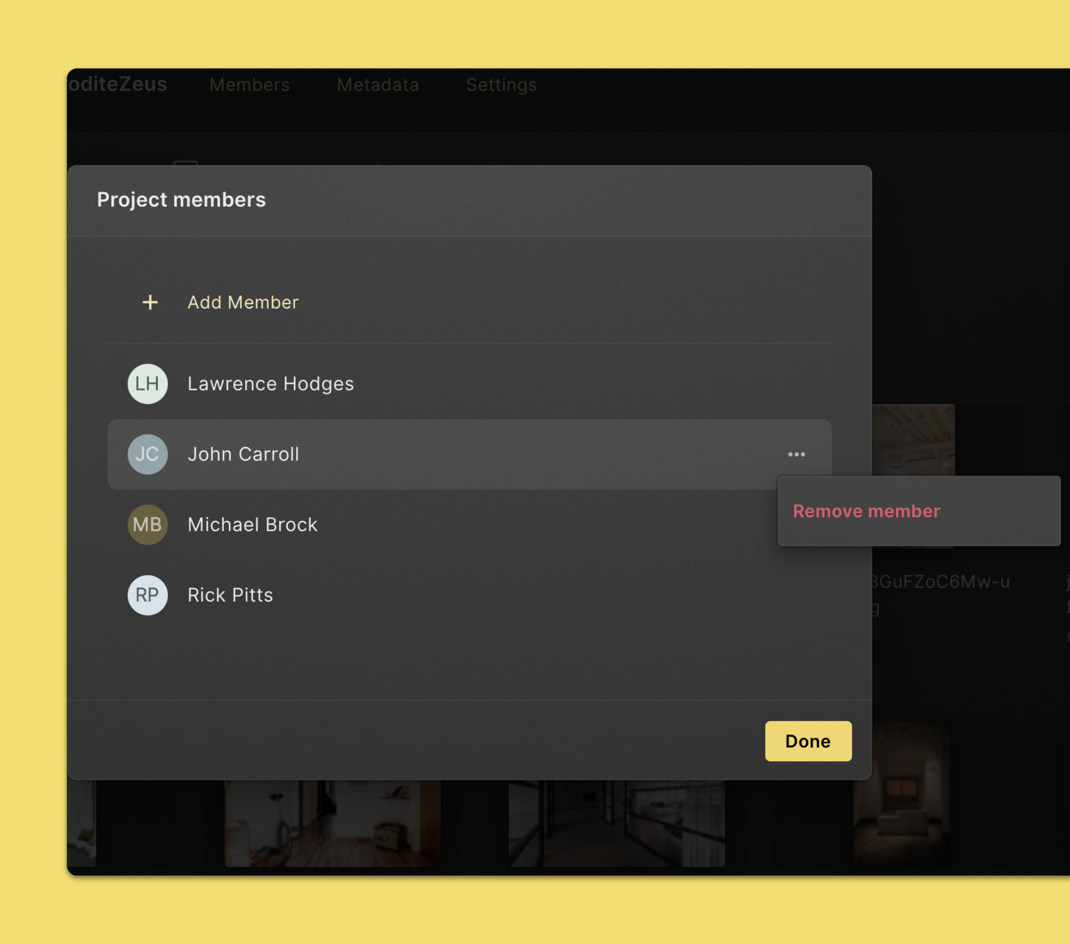Click the RP avatar for Rick Pitts
Viewport: 1070px width, 944px height.
click(x=148, y=595)
